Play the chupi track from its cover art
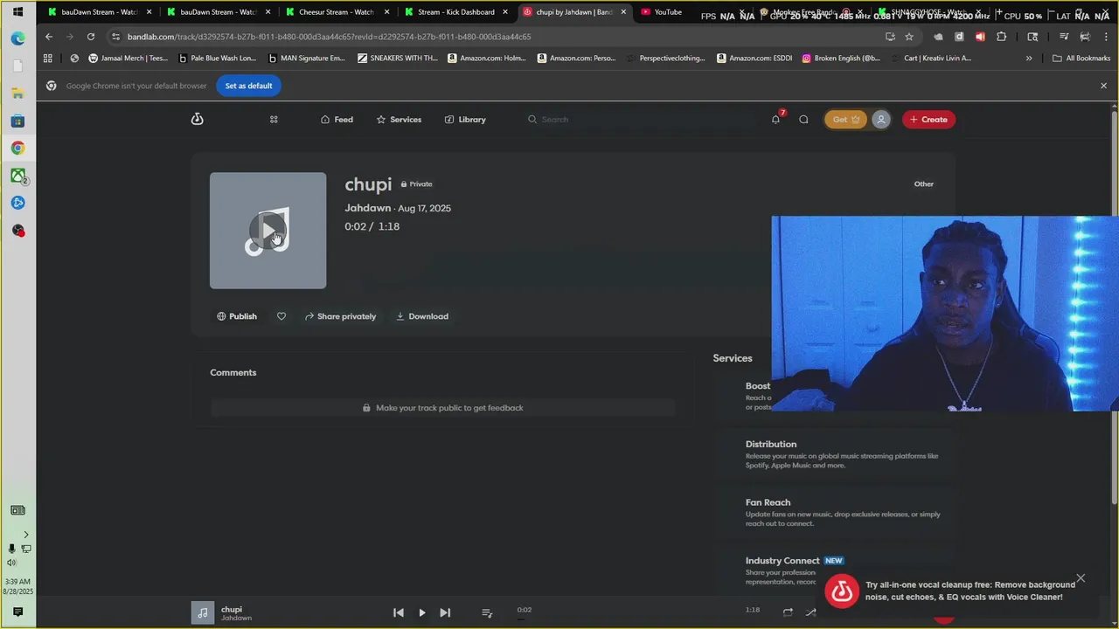This screenshot has height=629, width=1119. coord(268,231)
